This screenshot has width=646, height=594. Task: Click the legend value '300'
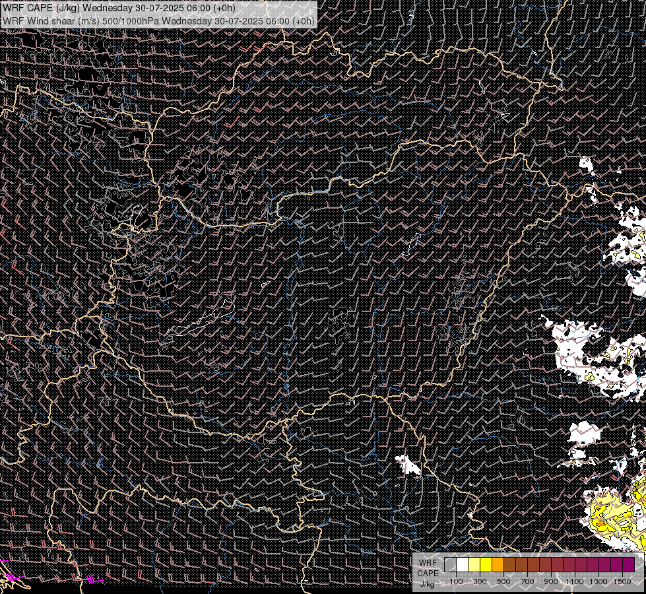[480, 581]
